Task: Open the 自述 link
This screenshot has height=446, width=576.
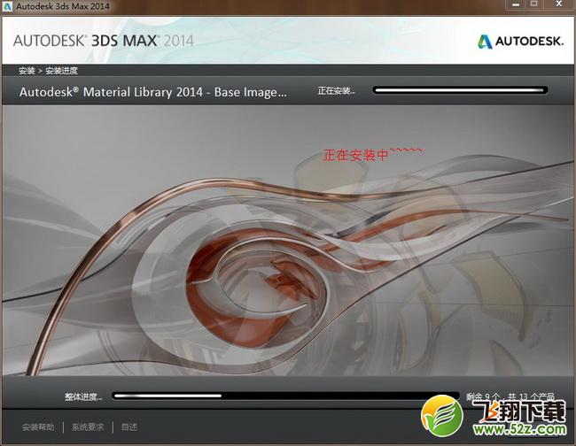Action: [129, 427]
